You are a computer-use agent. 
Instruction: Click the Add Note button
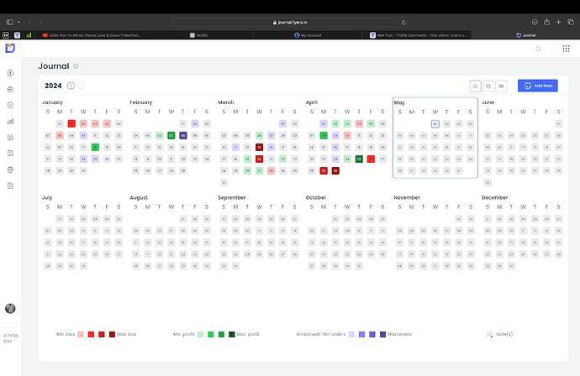point(538,86)
